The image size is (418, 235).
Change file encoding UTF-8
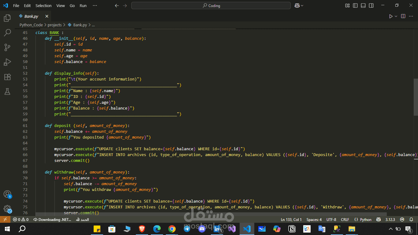[331, 219]
